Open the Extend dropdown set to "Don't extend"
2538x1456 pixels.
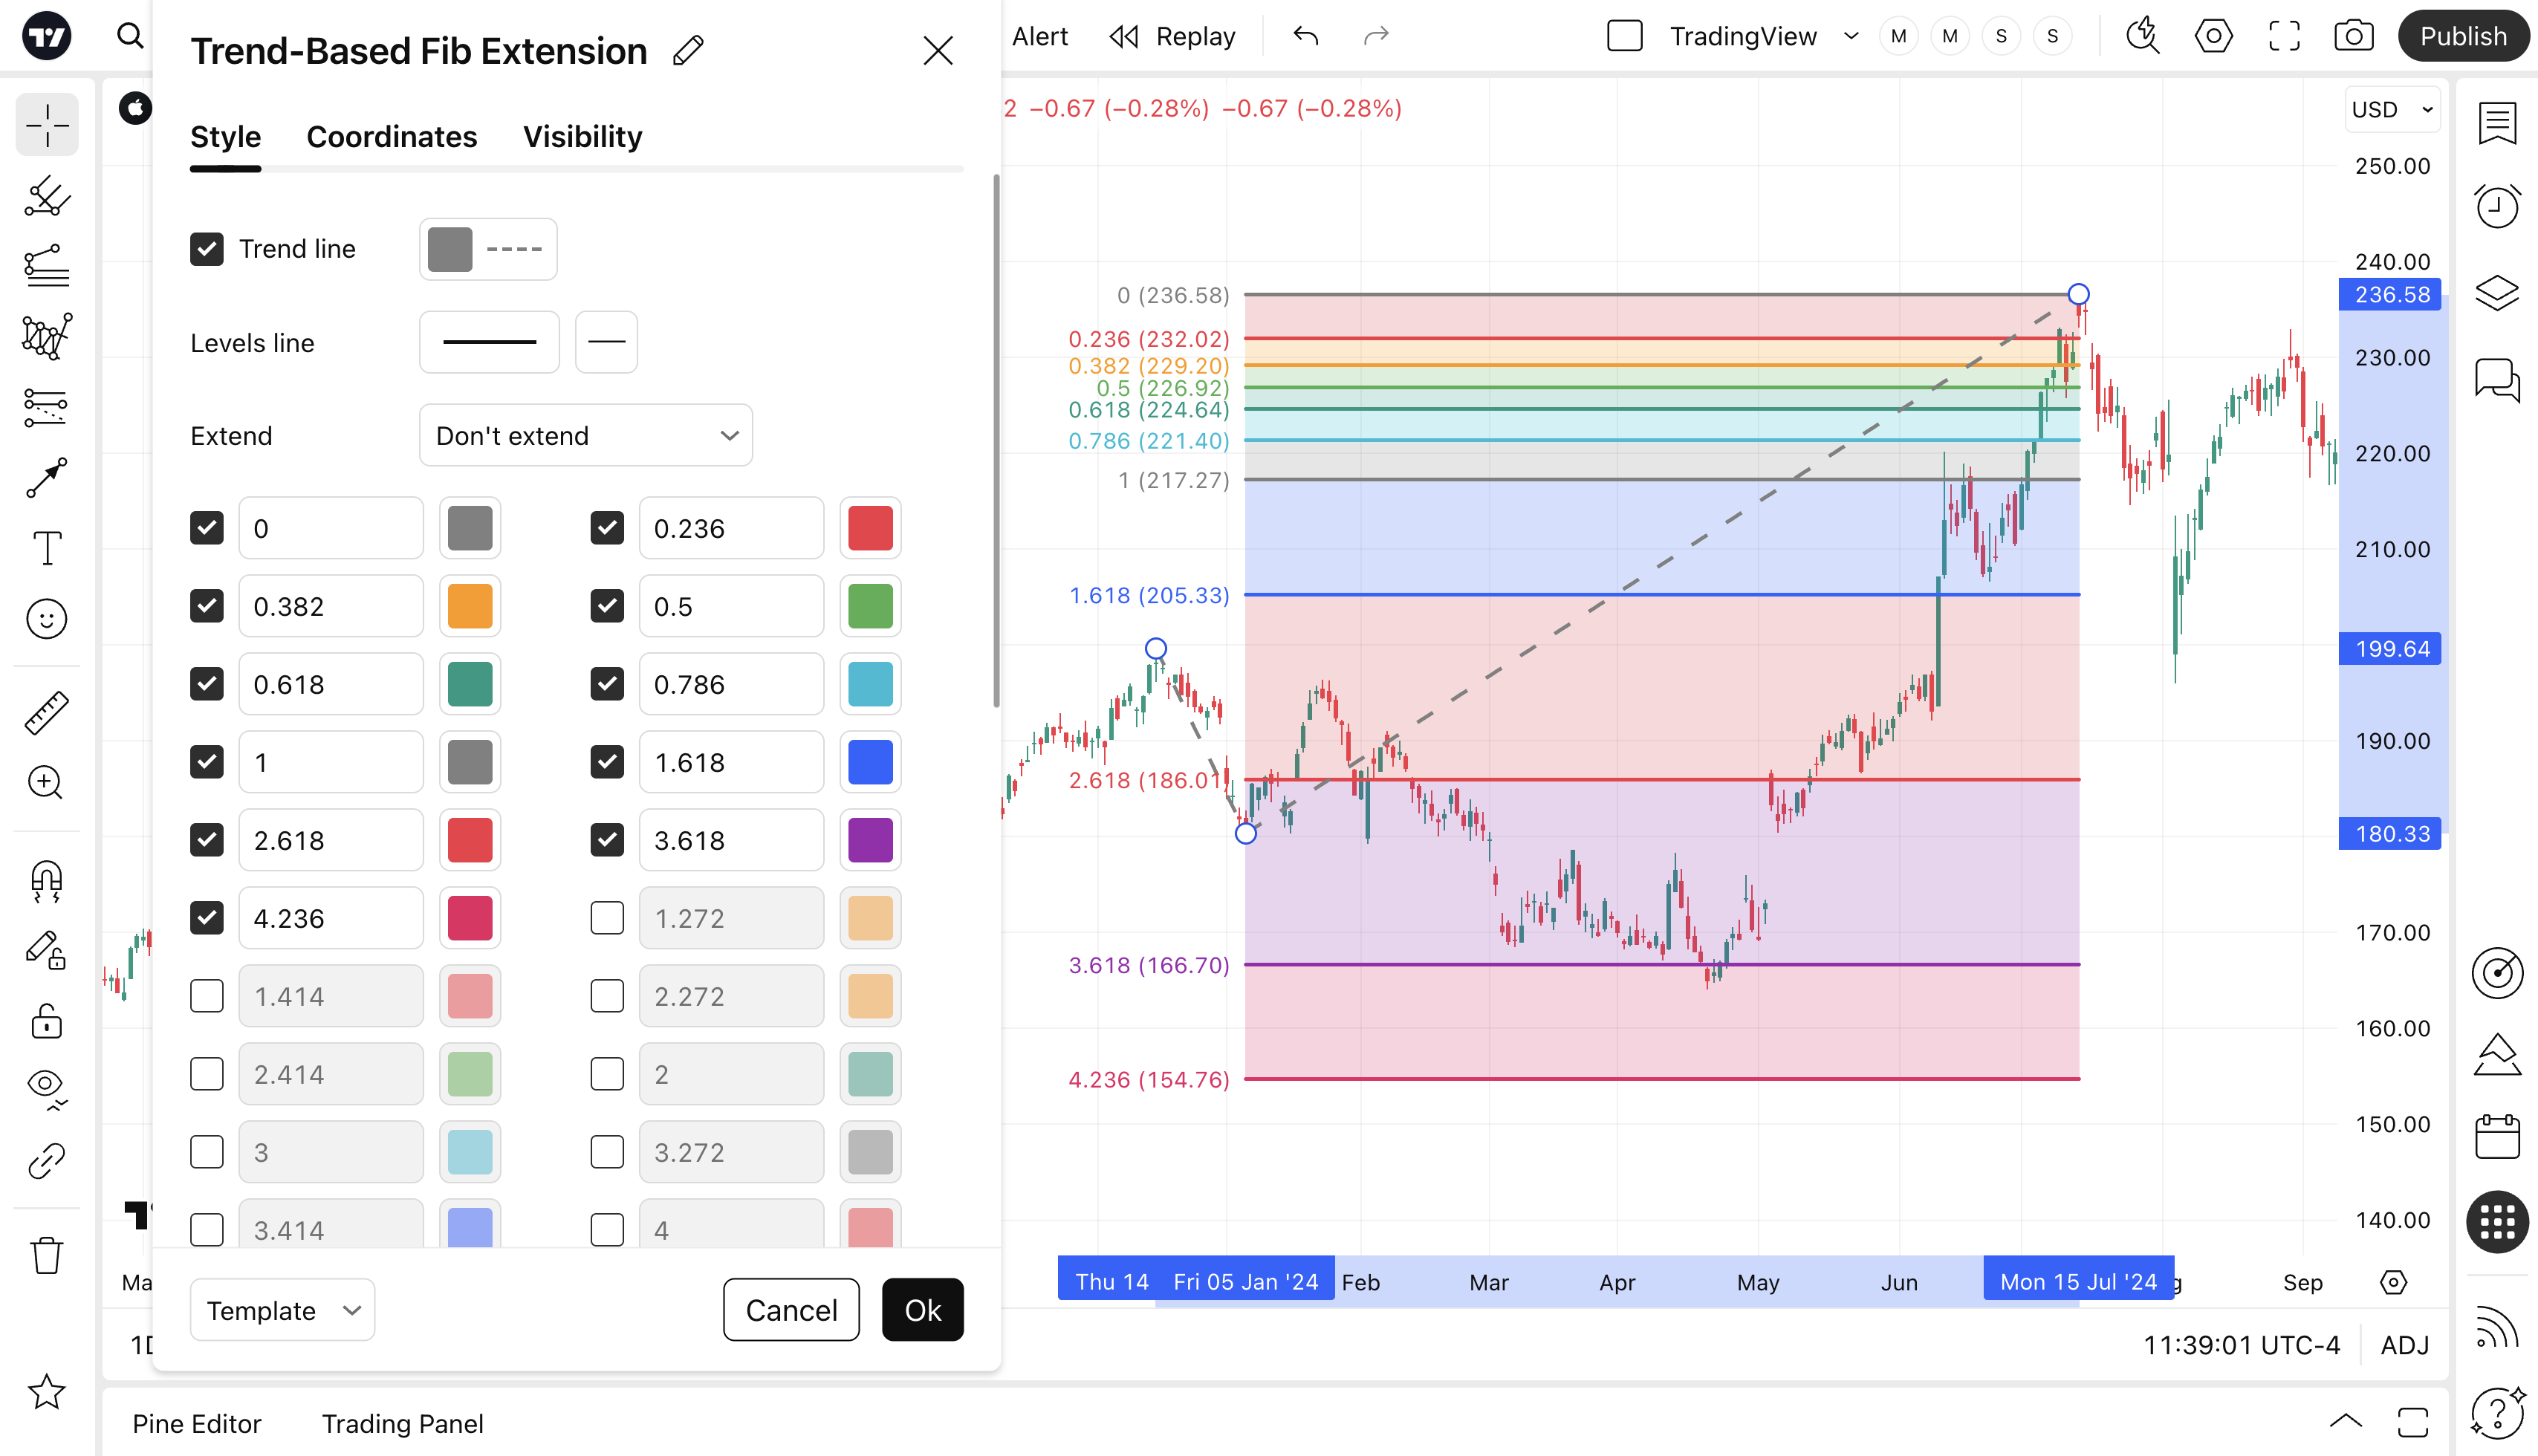586,436
